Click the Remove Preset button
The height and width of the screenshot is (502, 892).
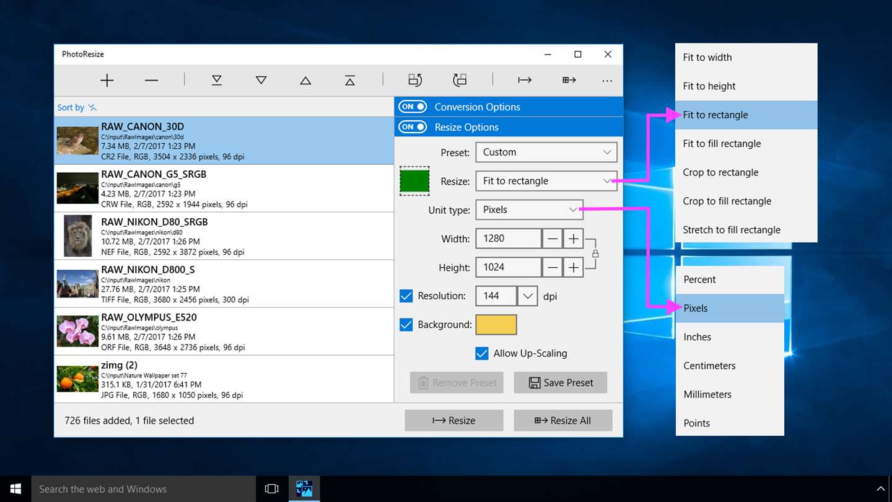coord(457,382)
